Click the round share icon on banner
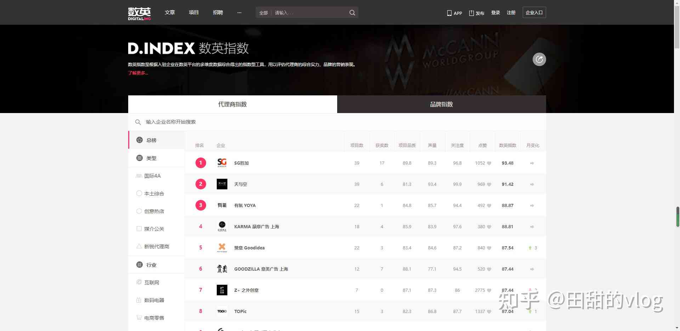This screenshot has height=331, width=680. click(x=539, y=59)
